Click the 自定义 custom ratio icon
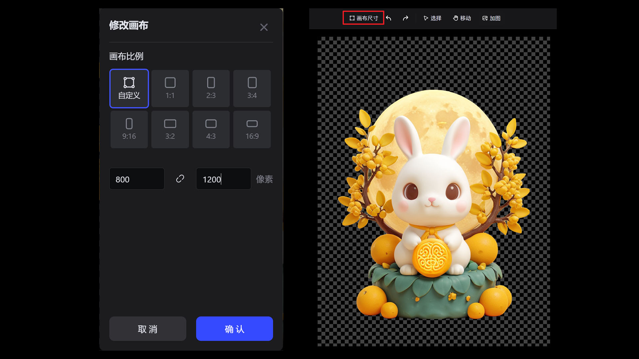This screenshot has width=639, height=359. coord(129,88)
